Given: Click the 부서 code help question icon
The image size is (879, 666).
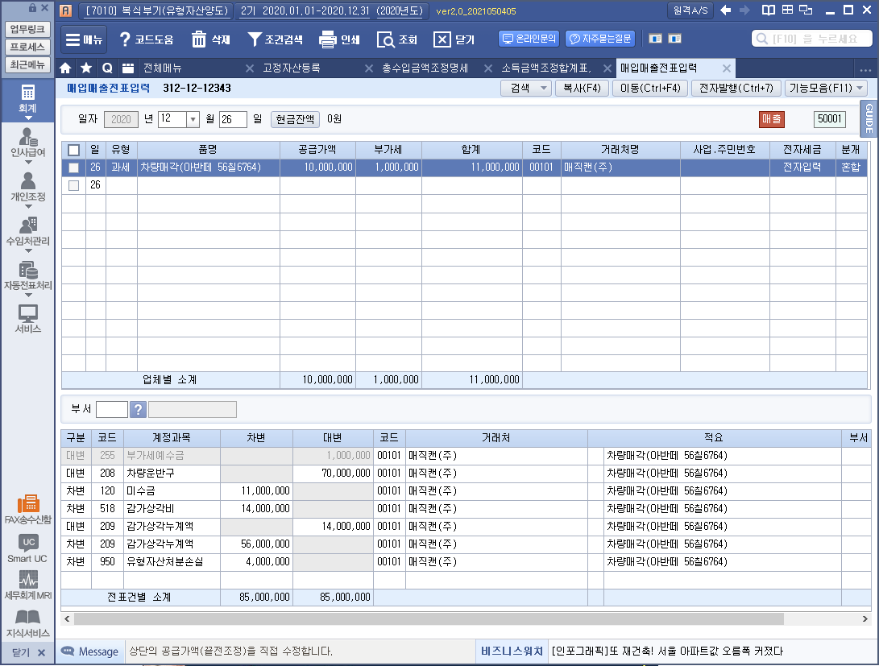Looking at the screenshot, I should 138,410.
